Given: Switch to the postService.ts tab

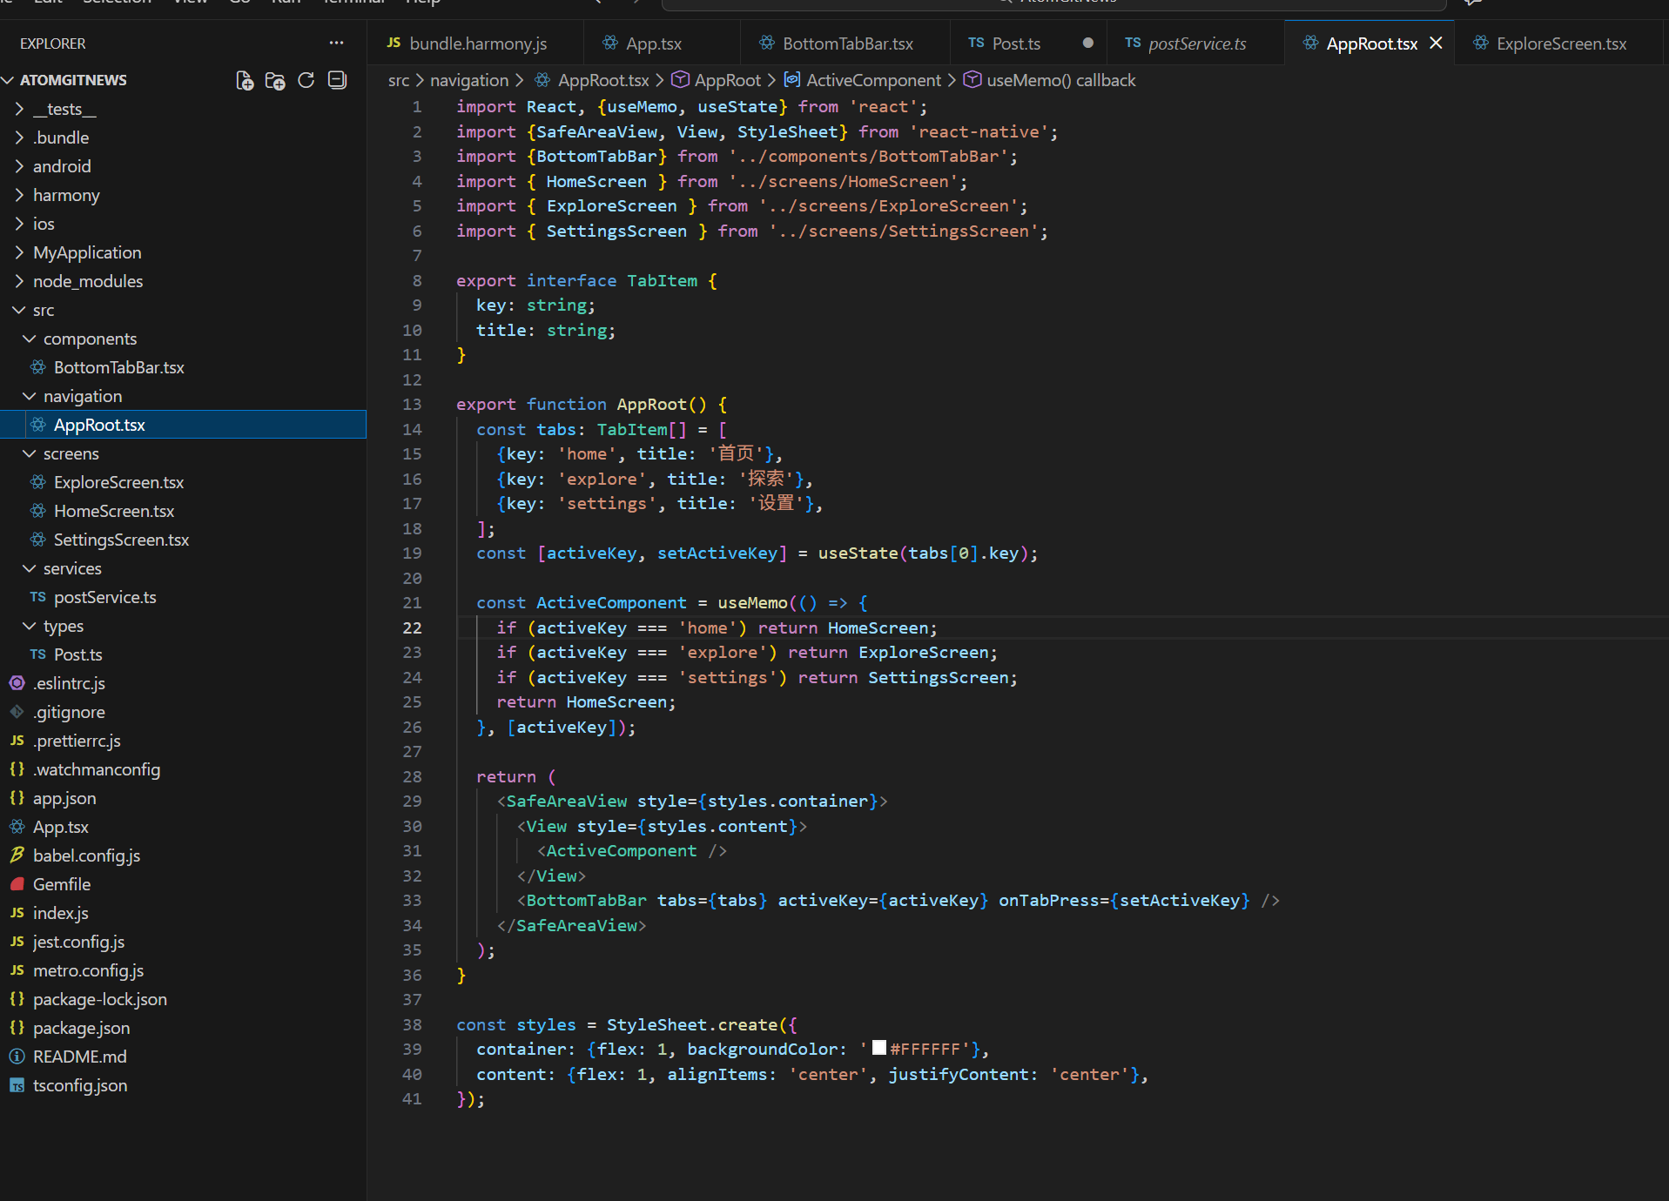Looking at the screenshot, I should pyautogui.click(x=1197, y=43).
